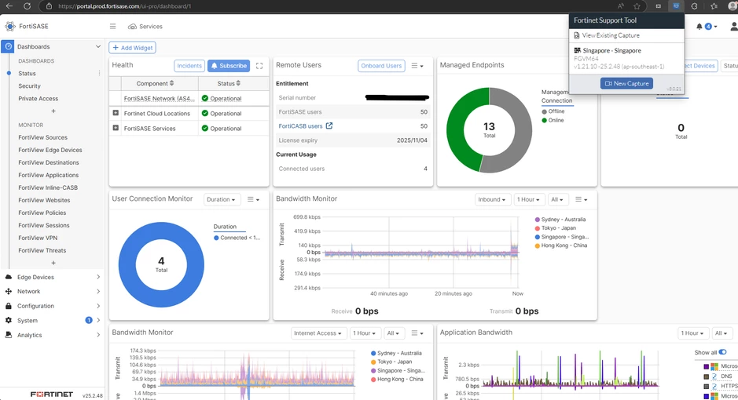Image resolution: width=738 pixels, height=400 pixels.
Task: Click the Incidents button in Health
Action: pos(189,66)
